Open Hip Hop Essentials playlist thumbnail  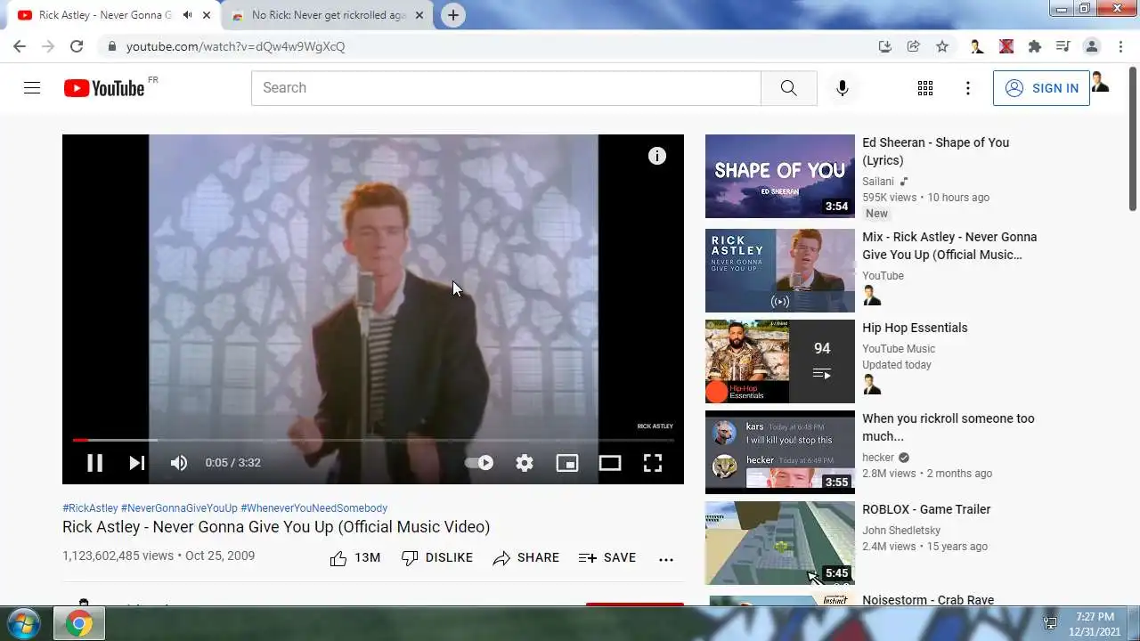pos(779,361)
